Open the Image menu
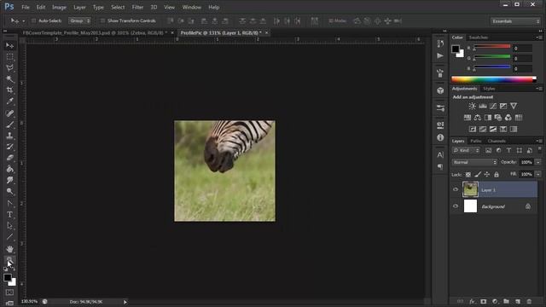 [x=59, y=7]
